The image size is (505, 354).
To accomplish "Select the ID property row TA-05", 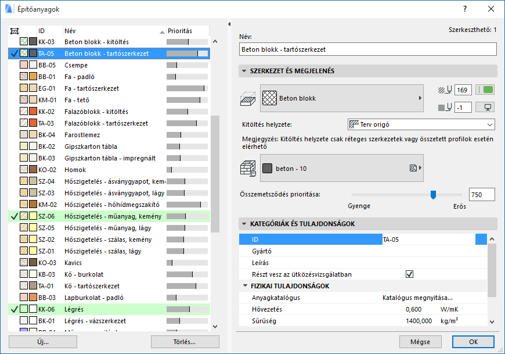I will point(363,239).
